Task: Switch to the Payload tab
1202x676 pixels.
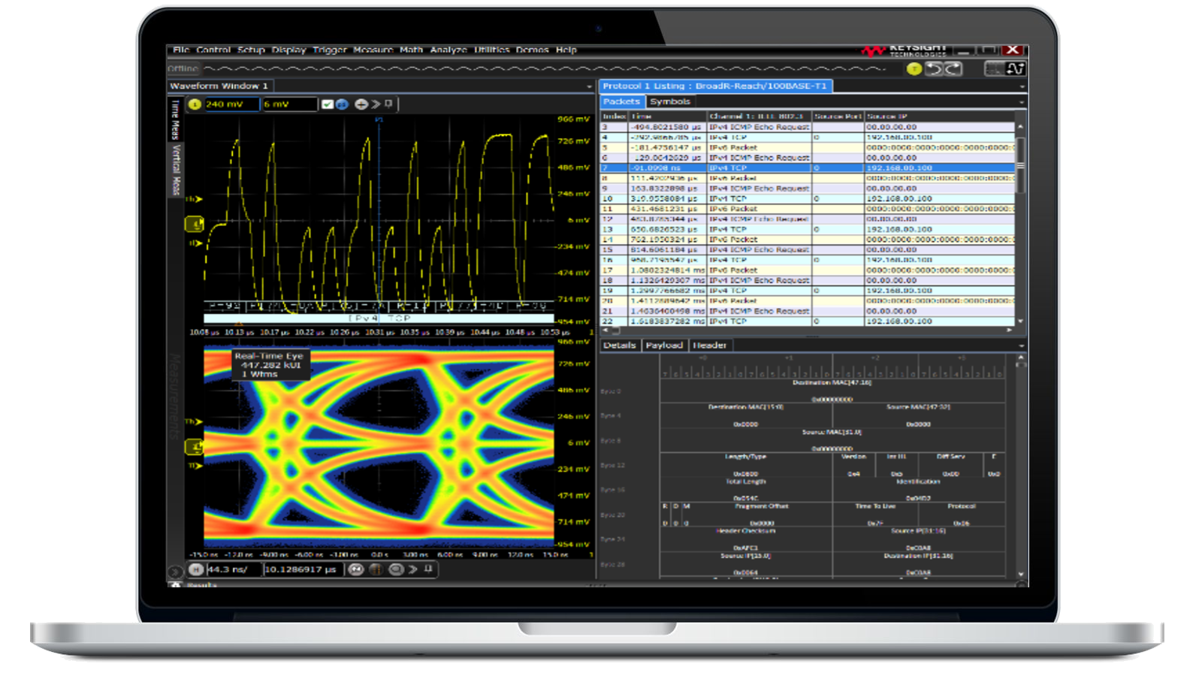Action: 664,346
